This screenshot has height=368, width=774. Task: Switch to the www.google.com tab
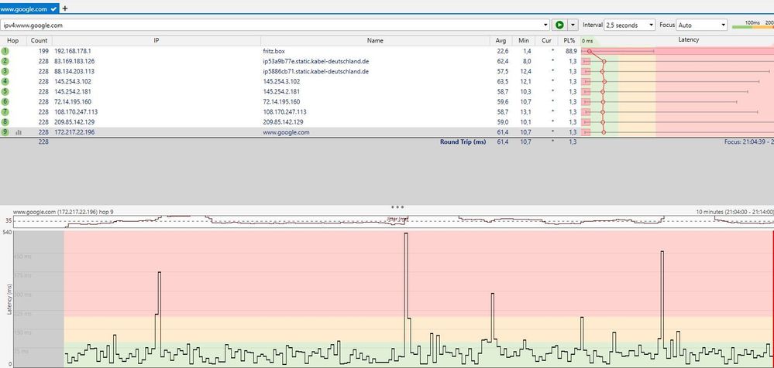29,9
